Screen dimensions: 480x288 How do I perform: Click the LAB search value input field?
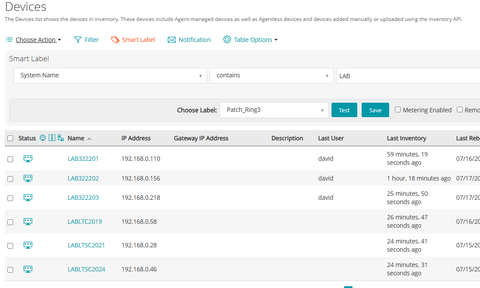[406, 76]
